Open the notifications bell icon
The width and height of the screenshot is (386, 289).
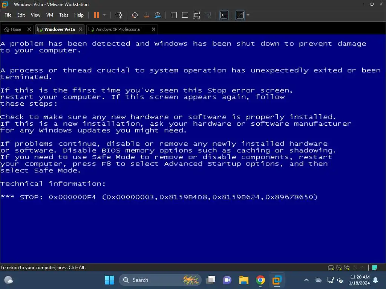click(376, 280)
